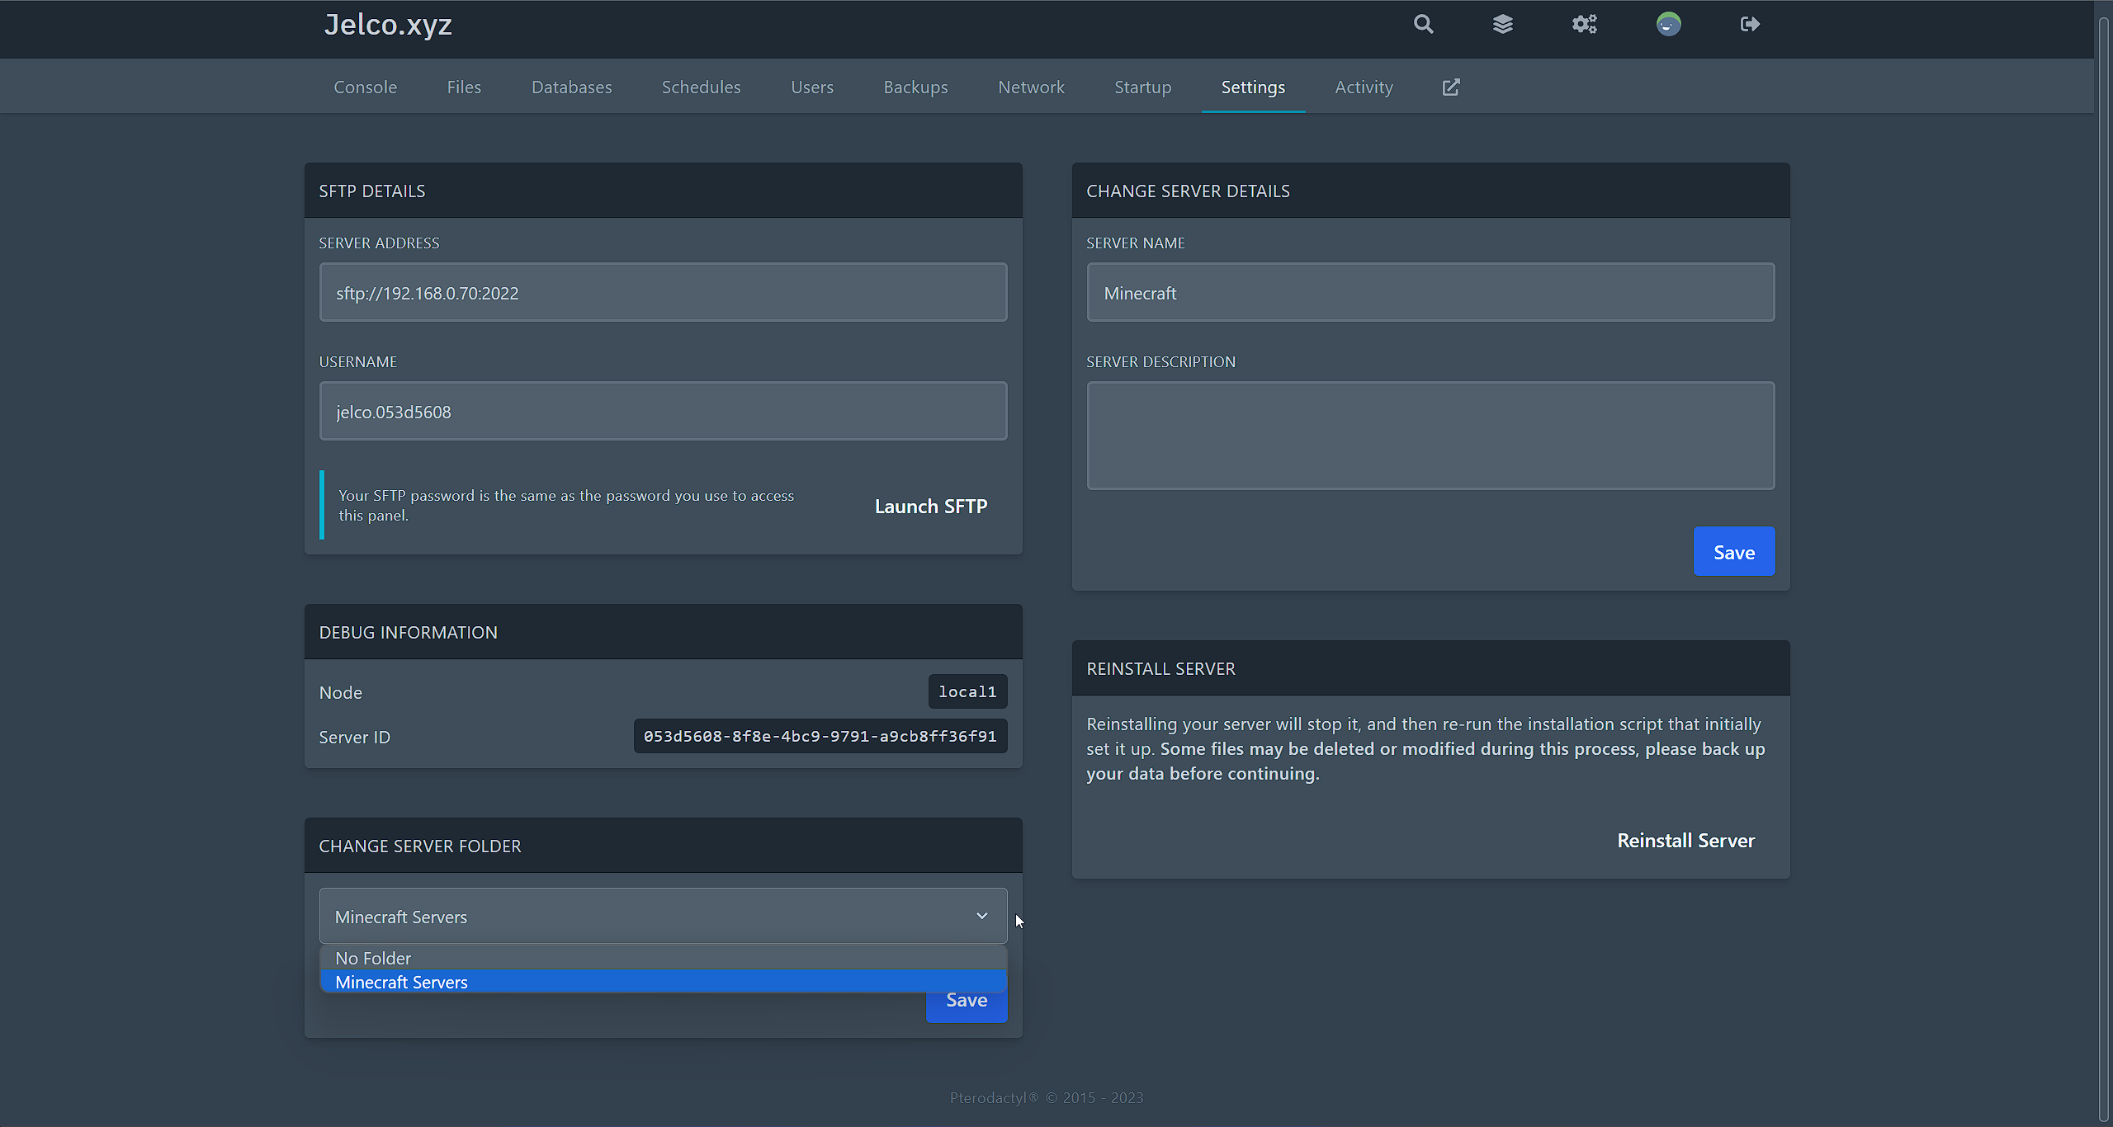Go to the Backups tab

[x=915, y=87]
